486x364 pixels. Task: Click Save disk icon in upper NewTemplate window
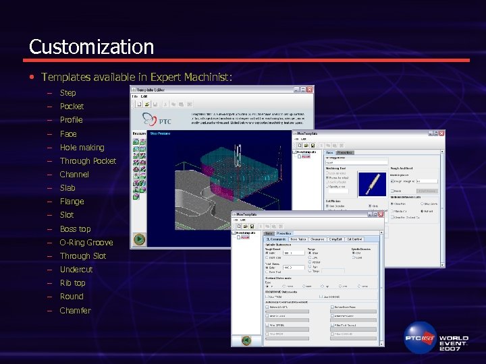pos(313,145)
